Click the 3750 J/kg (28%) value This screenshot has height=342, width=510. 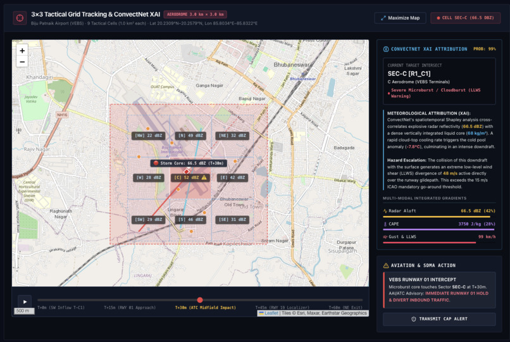477,224
